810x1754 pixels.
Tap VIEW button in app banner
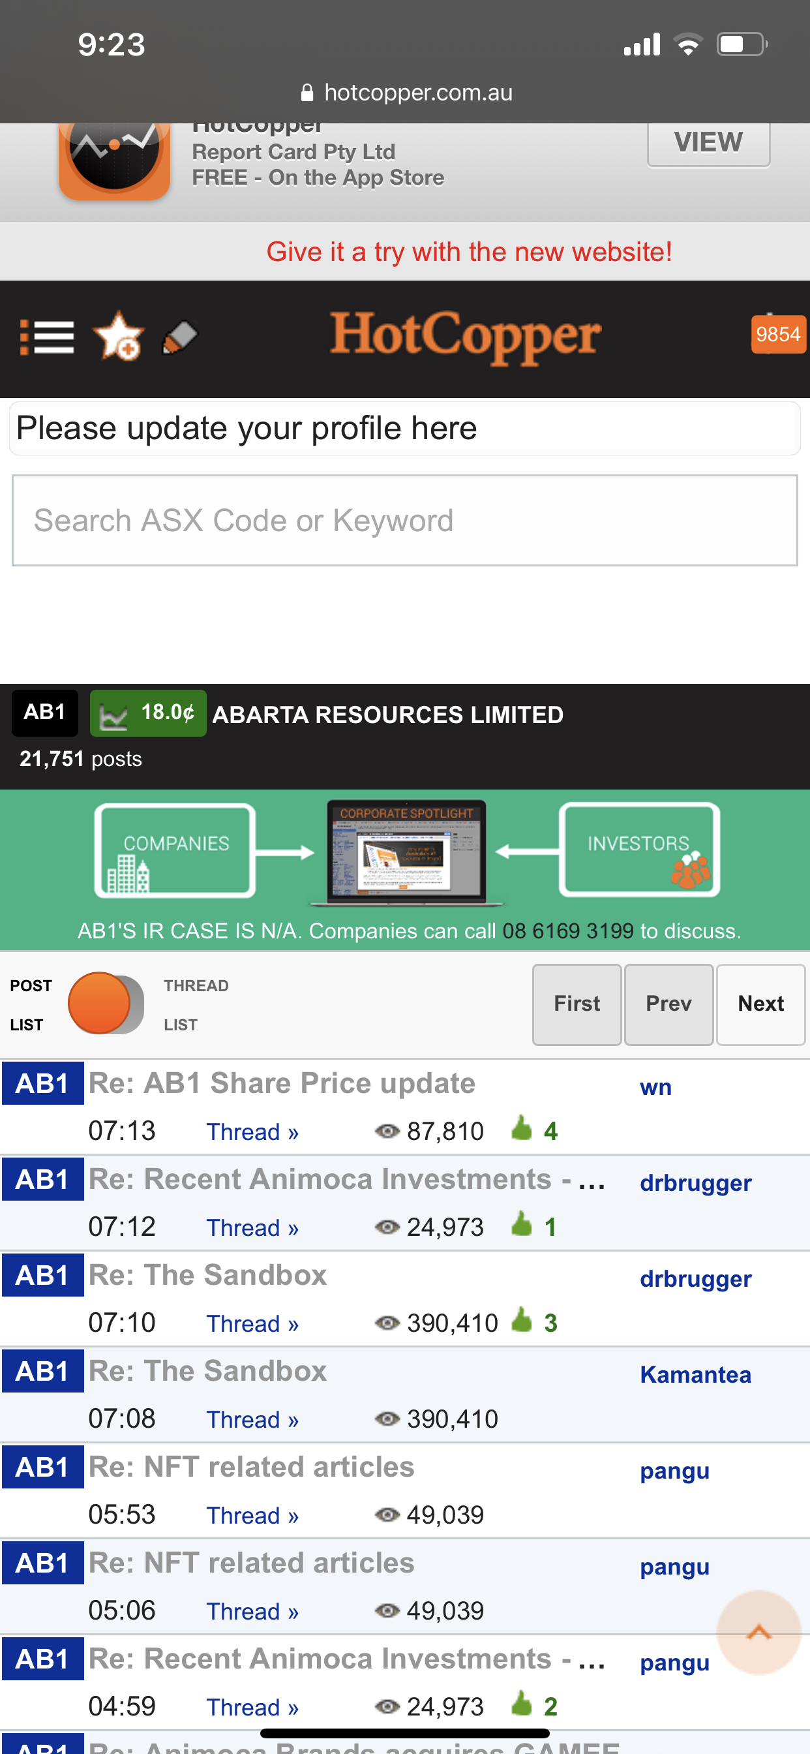[x=708, y=143]
